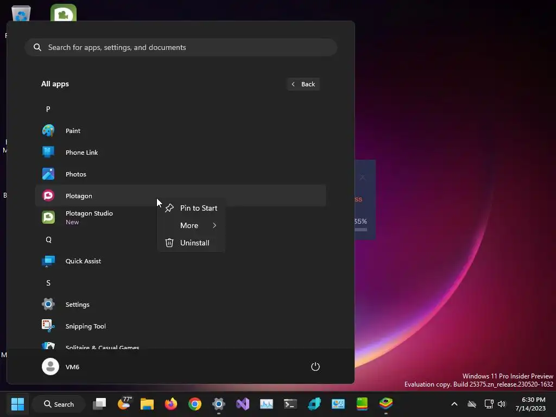Open the Photos app icon
Screen dimensions: 556x417
(x=48, y=174)
